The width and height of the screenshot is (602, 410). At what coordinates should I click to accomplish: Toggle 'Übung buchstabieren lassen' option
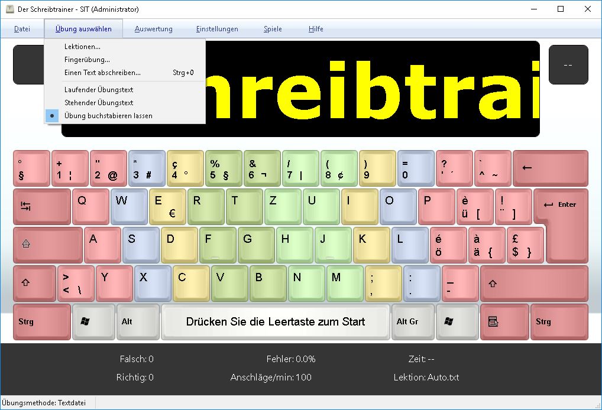pos(108,116)
